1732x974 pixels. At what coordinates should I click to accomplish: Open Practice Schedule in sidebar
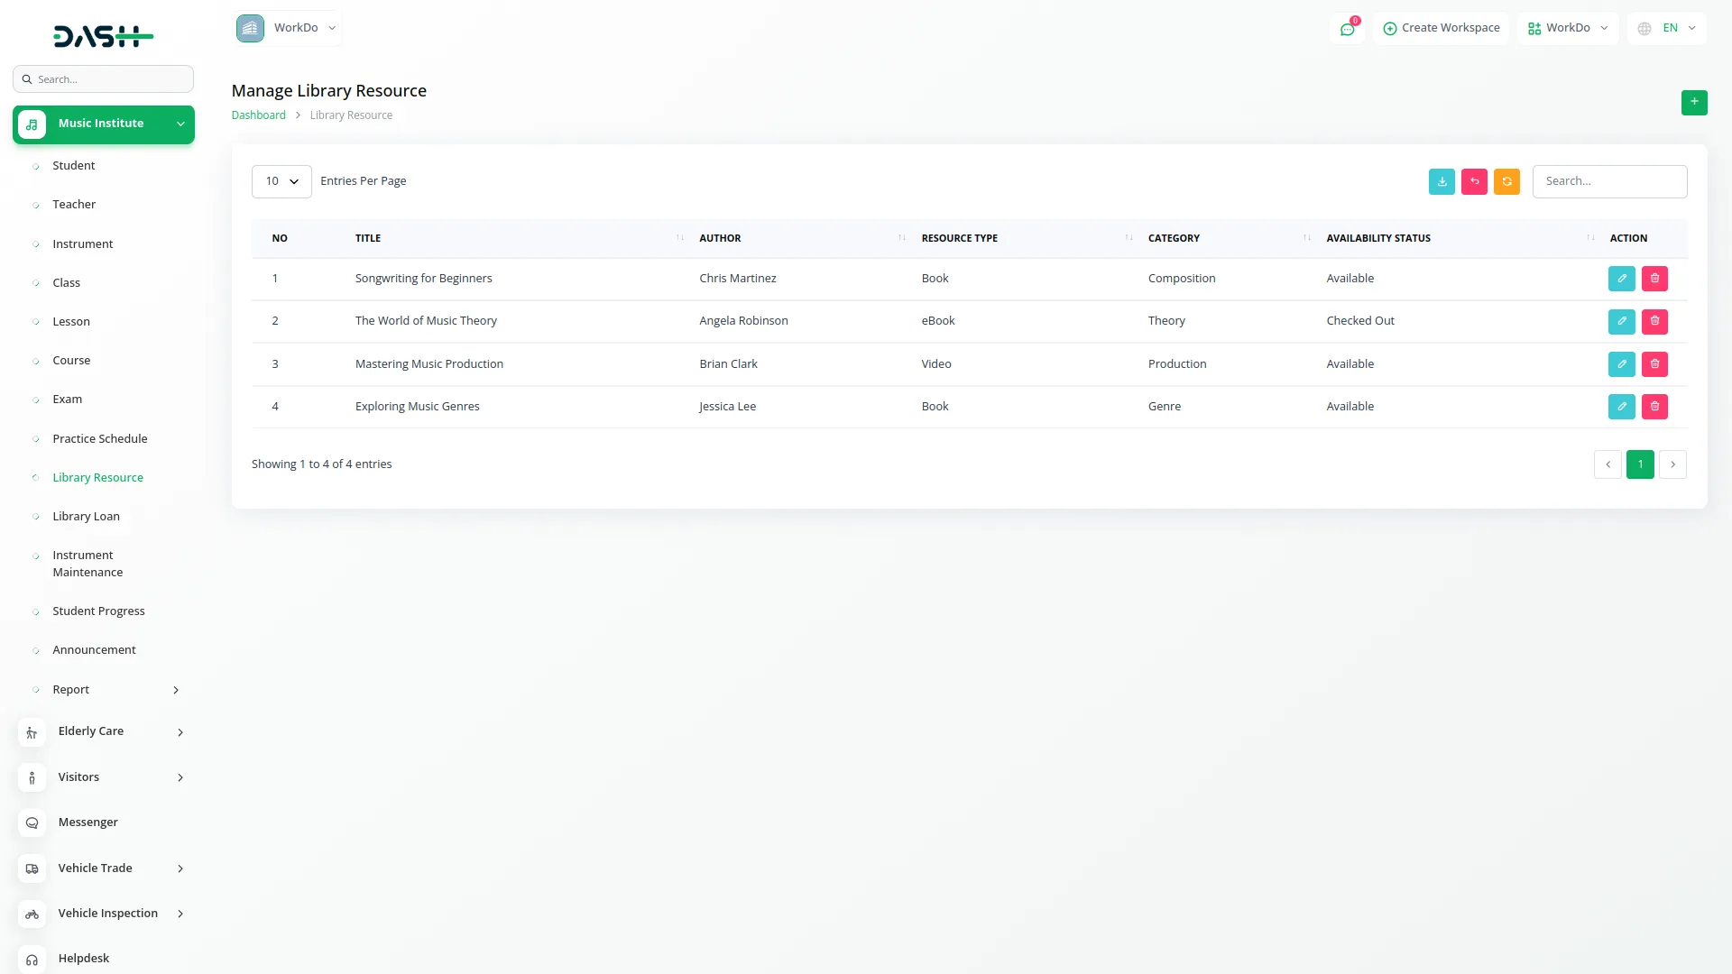click(x=99, y=439)
